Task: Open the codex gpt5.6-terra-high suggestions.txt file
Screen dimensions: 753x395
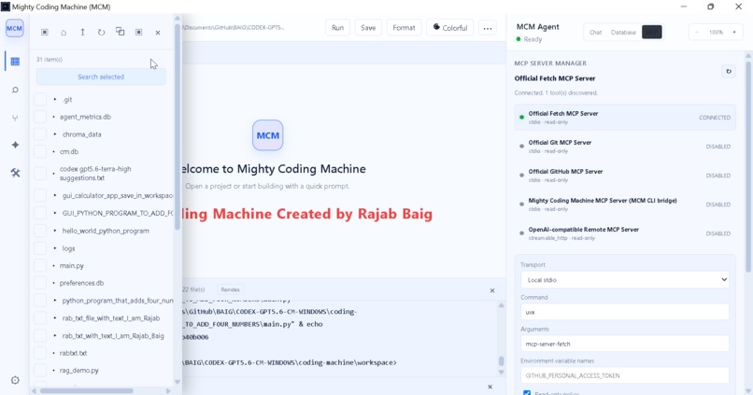Action: [95, 174]
